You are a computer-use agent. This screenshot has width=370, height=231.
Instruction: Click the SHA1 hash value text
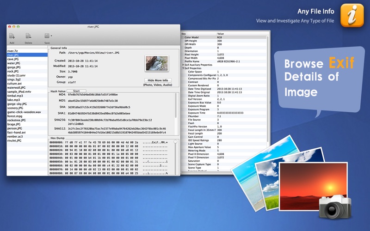click(99, 113)
